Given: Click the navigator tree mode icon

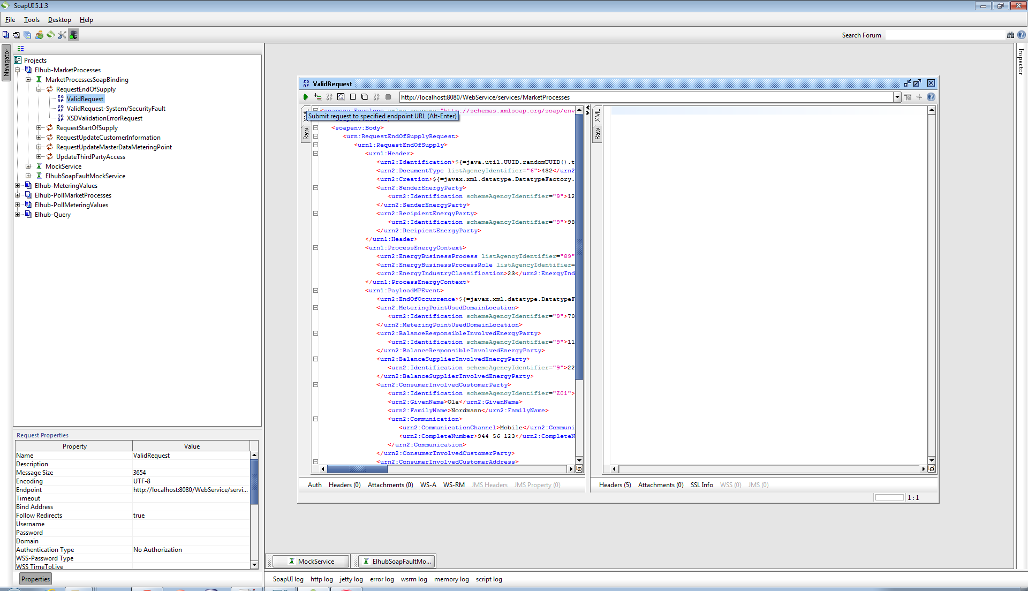Looking at the screenshot, I should (21, 48).
